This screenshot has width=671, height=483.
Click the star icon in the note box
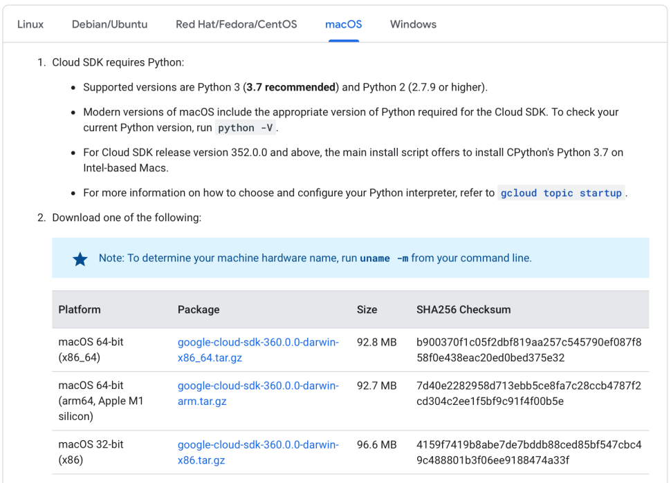click(x=80, y=259)
